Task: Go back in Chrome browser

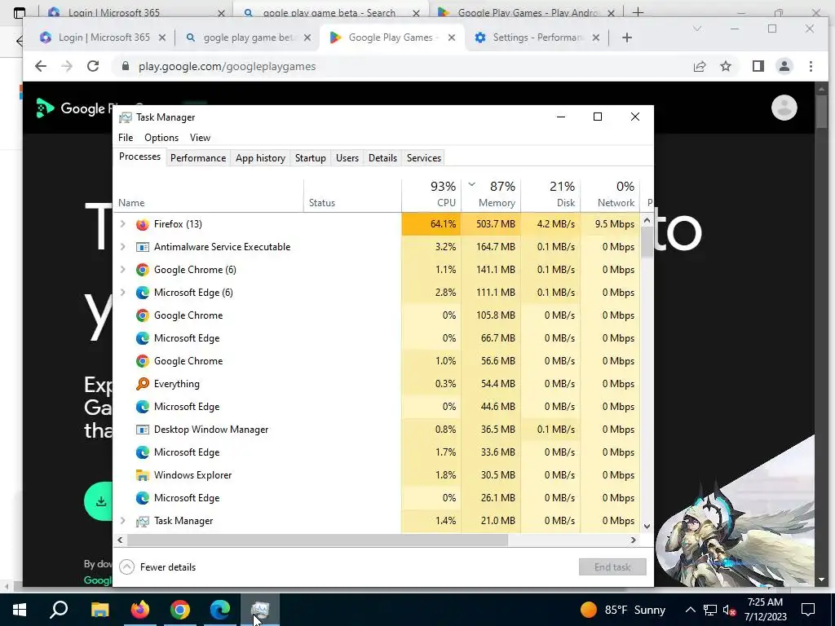Action: coord(41,66)
